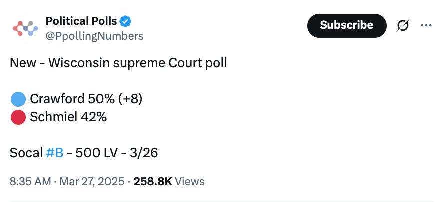446x202 pixels.
Task: Click the (+8) margin text after Crawford
Action: click(130, 99)
